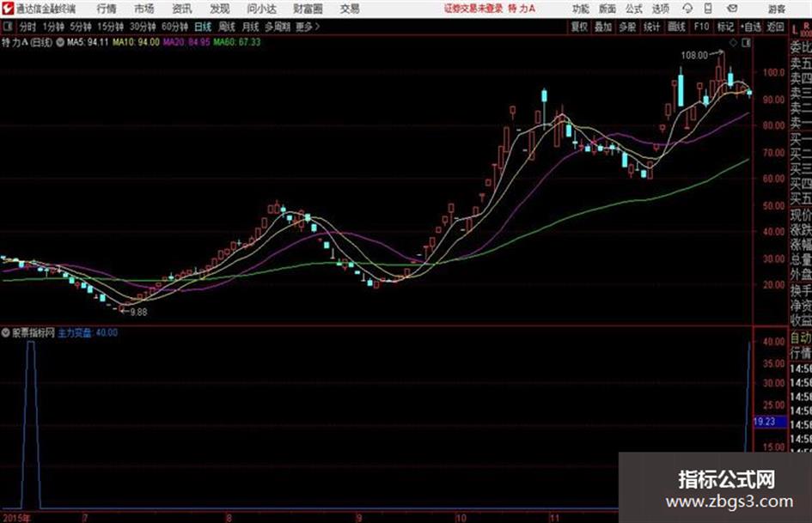The width and height of the screenshot is (812, 523).
Task: Click the mobile phone icon
Action: 708,9
